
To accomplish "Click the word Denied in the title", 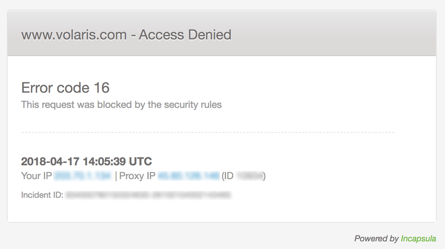I will tap(209, 35).
